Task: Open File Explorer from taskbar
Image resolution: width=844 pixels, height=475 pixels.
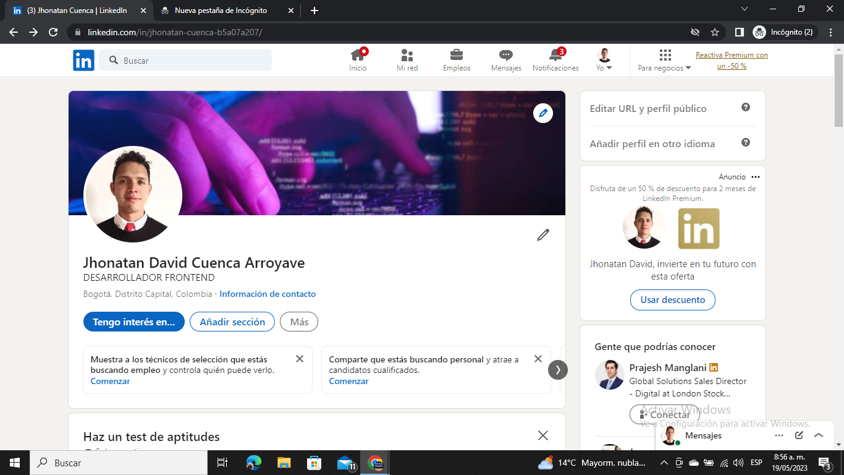Action: tap(284, 463)
